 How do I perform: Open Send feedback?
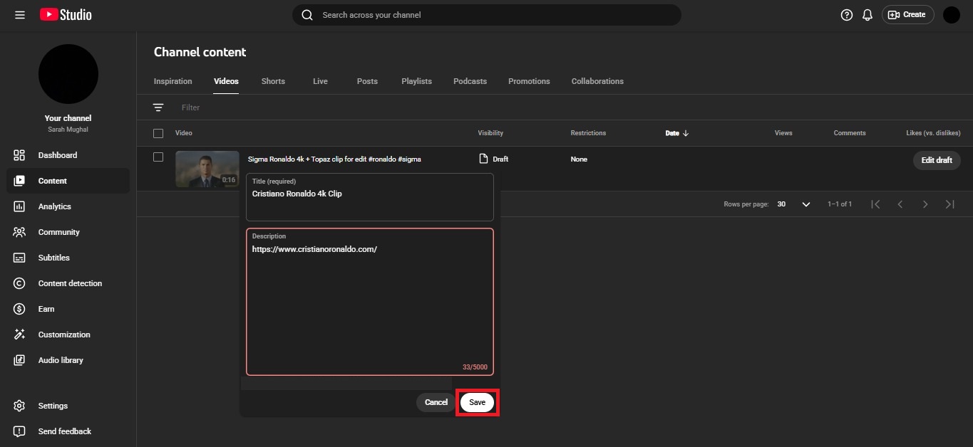[x=65, y=431]
